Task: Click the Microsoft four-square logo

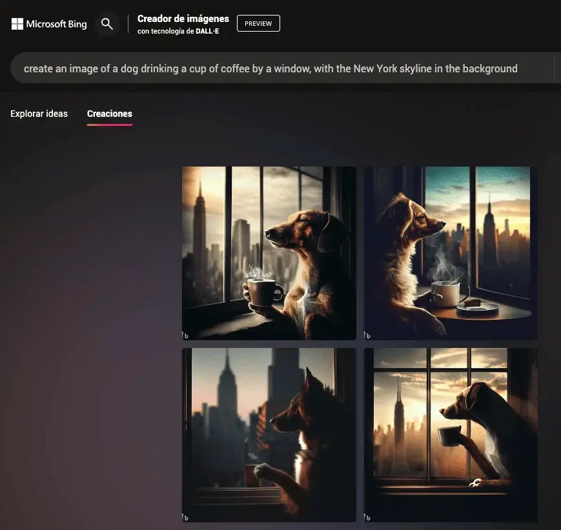Action: pos(17,24)
